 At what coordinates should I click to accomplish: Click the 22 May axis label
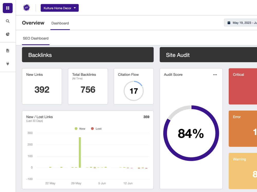[50, 183]
